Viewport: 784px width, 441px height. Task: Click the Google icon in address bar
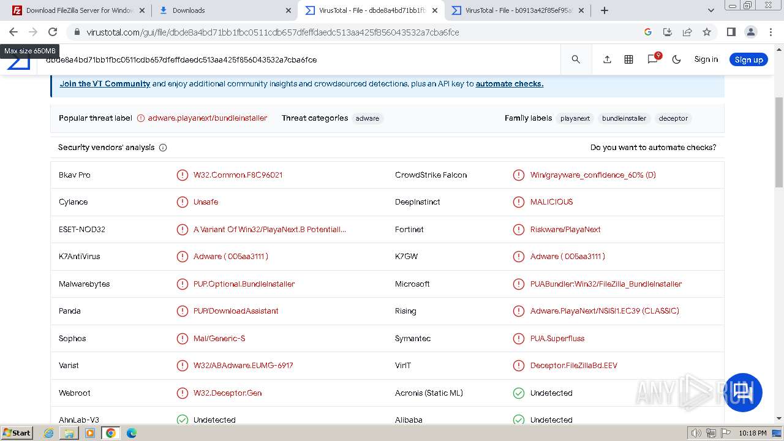pyautogui.click(x=648, y=32)
